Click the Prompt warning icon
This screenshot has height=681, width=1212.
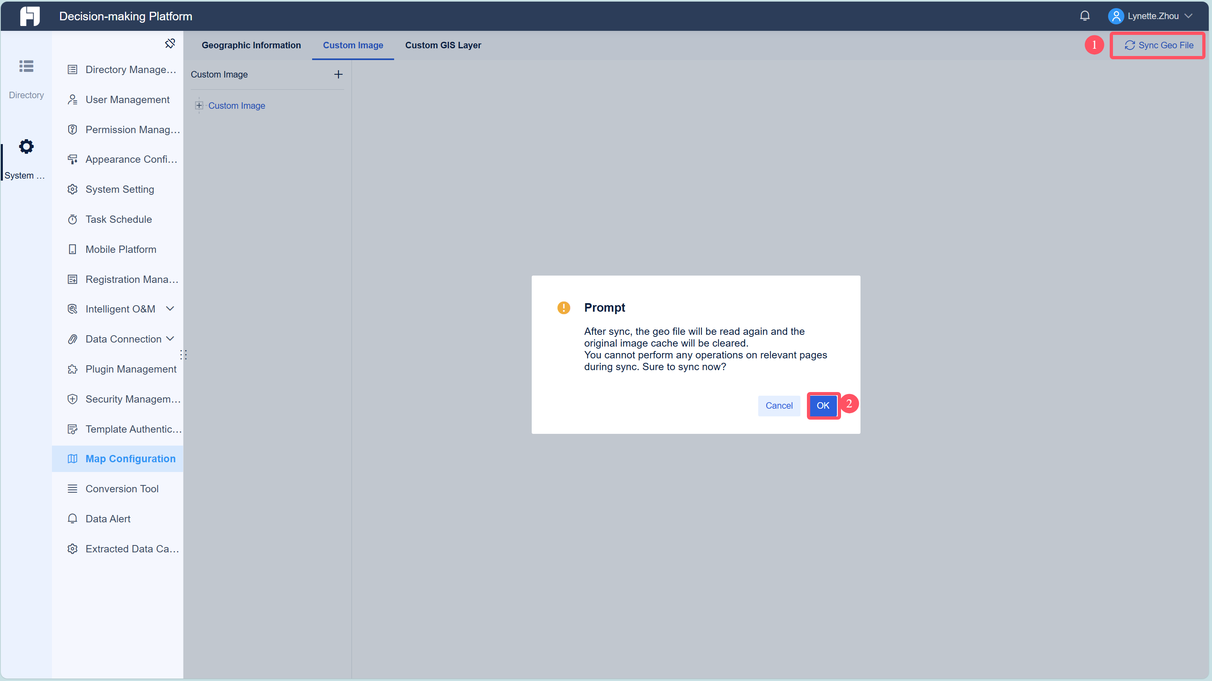click(564, 308)
